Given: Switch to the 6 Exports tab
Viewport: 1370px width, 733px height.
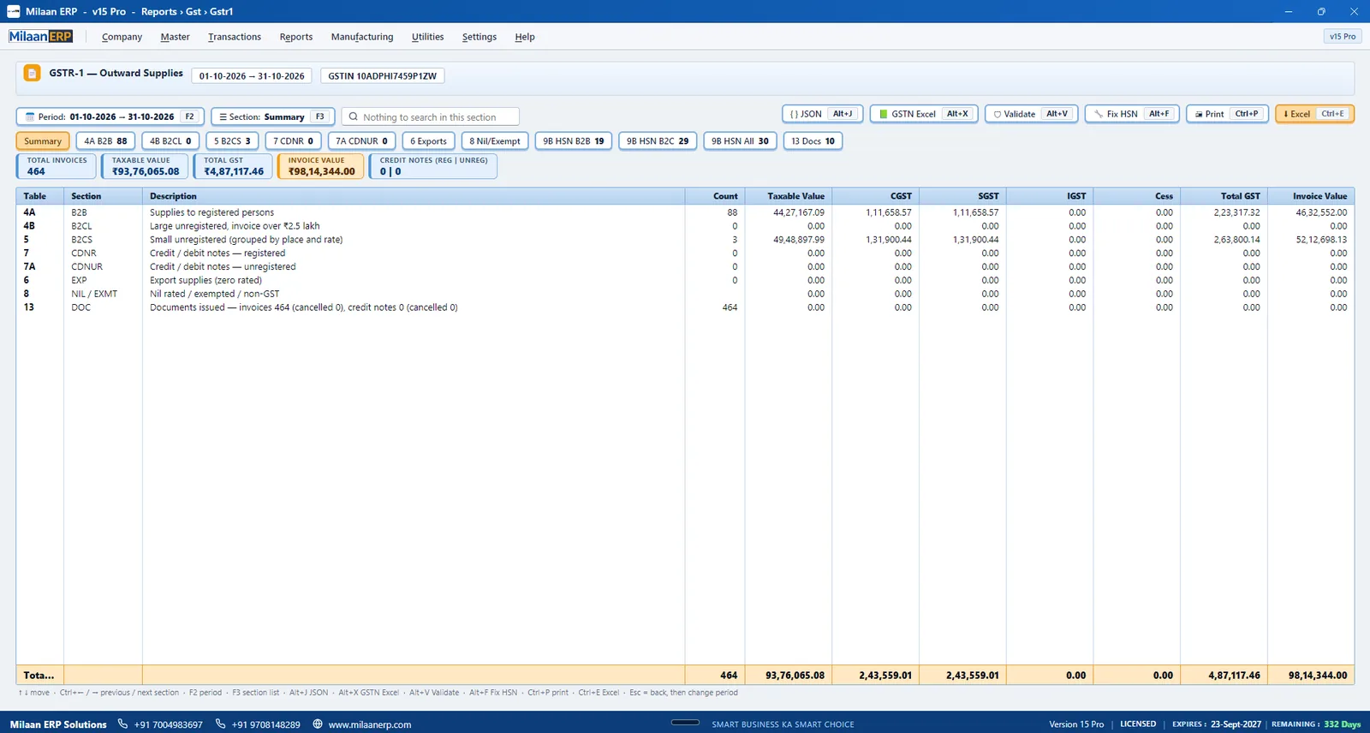Looking at the screenshot, I should coord(428,141).
